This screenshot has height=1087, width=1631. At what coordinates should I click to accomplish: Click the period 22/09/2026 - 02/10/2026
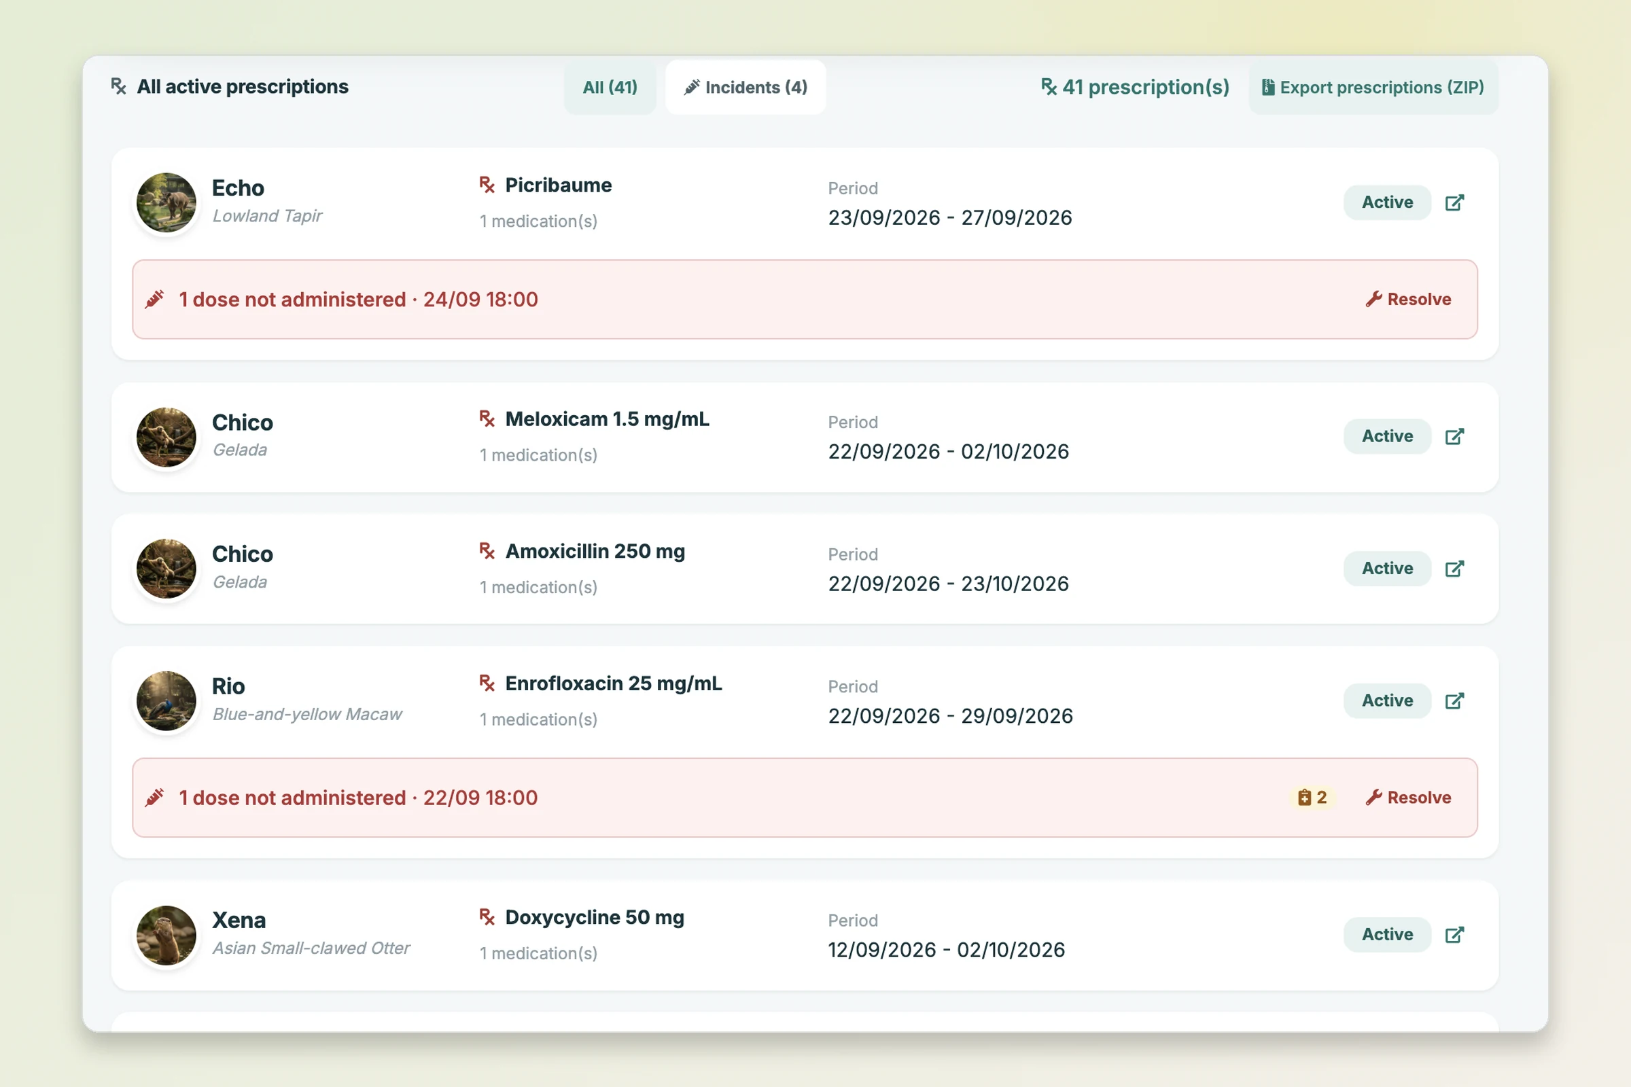[949, 451]
